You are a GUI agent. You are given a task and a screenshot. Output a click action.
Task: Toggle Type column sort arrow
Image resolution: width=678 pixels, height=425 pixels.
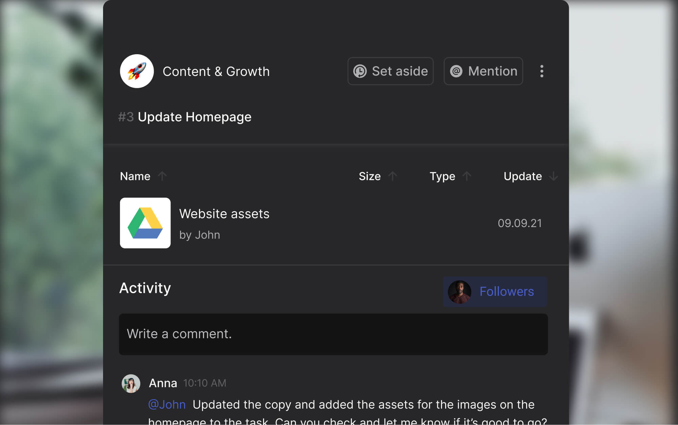point(467,176)
